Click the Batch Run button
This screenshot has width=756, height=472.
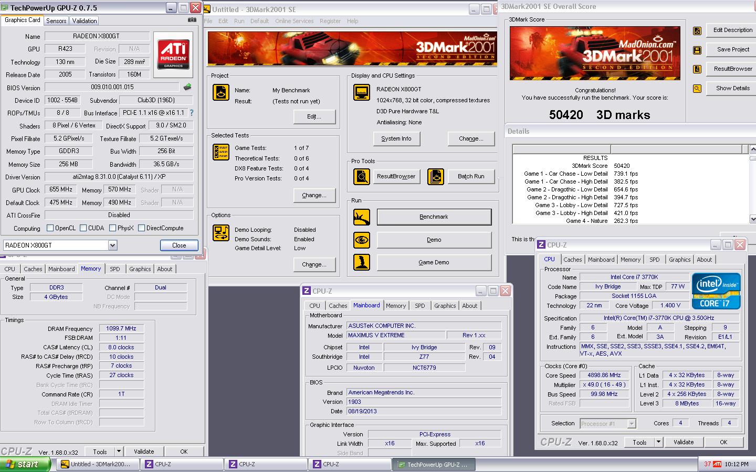pyautogui.click(x=471, y=176)
